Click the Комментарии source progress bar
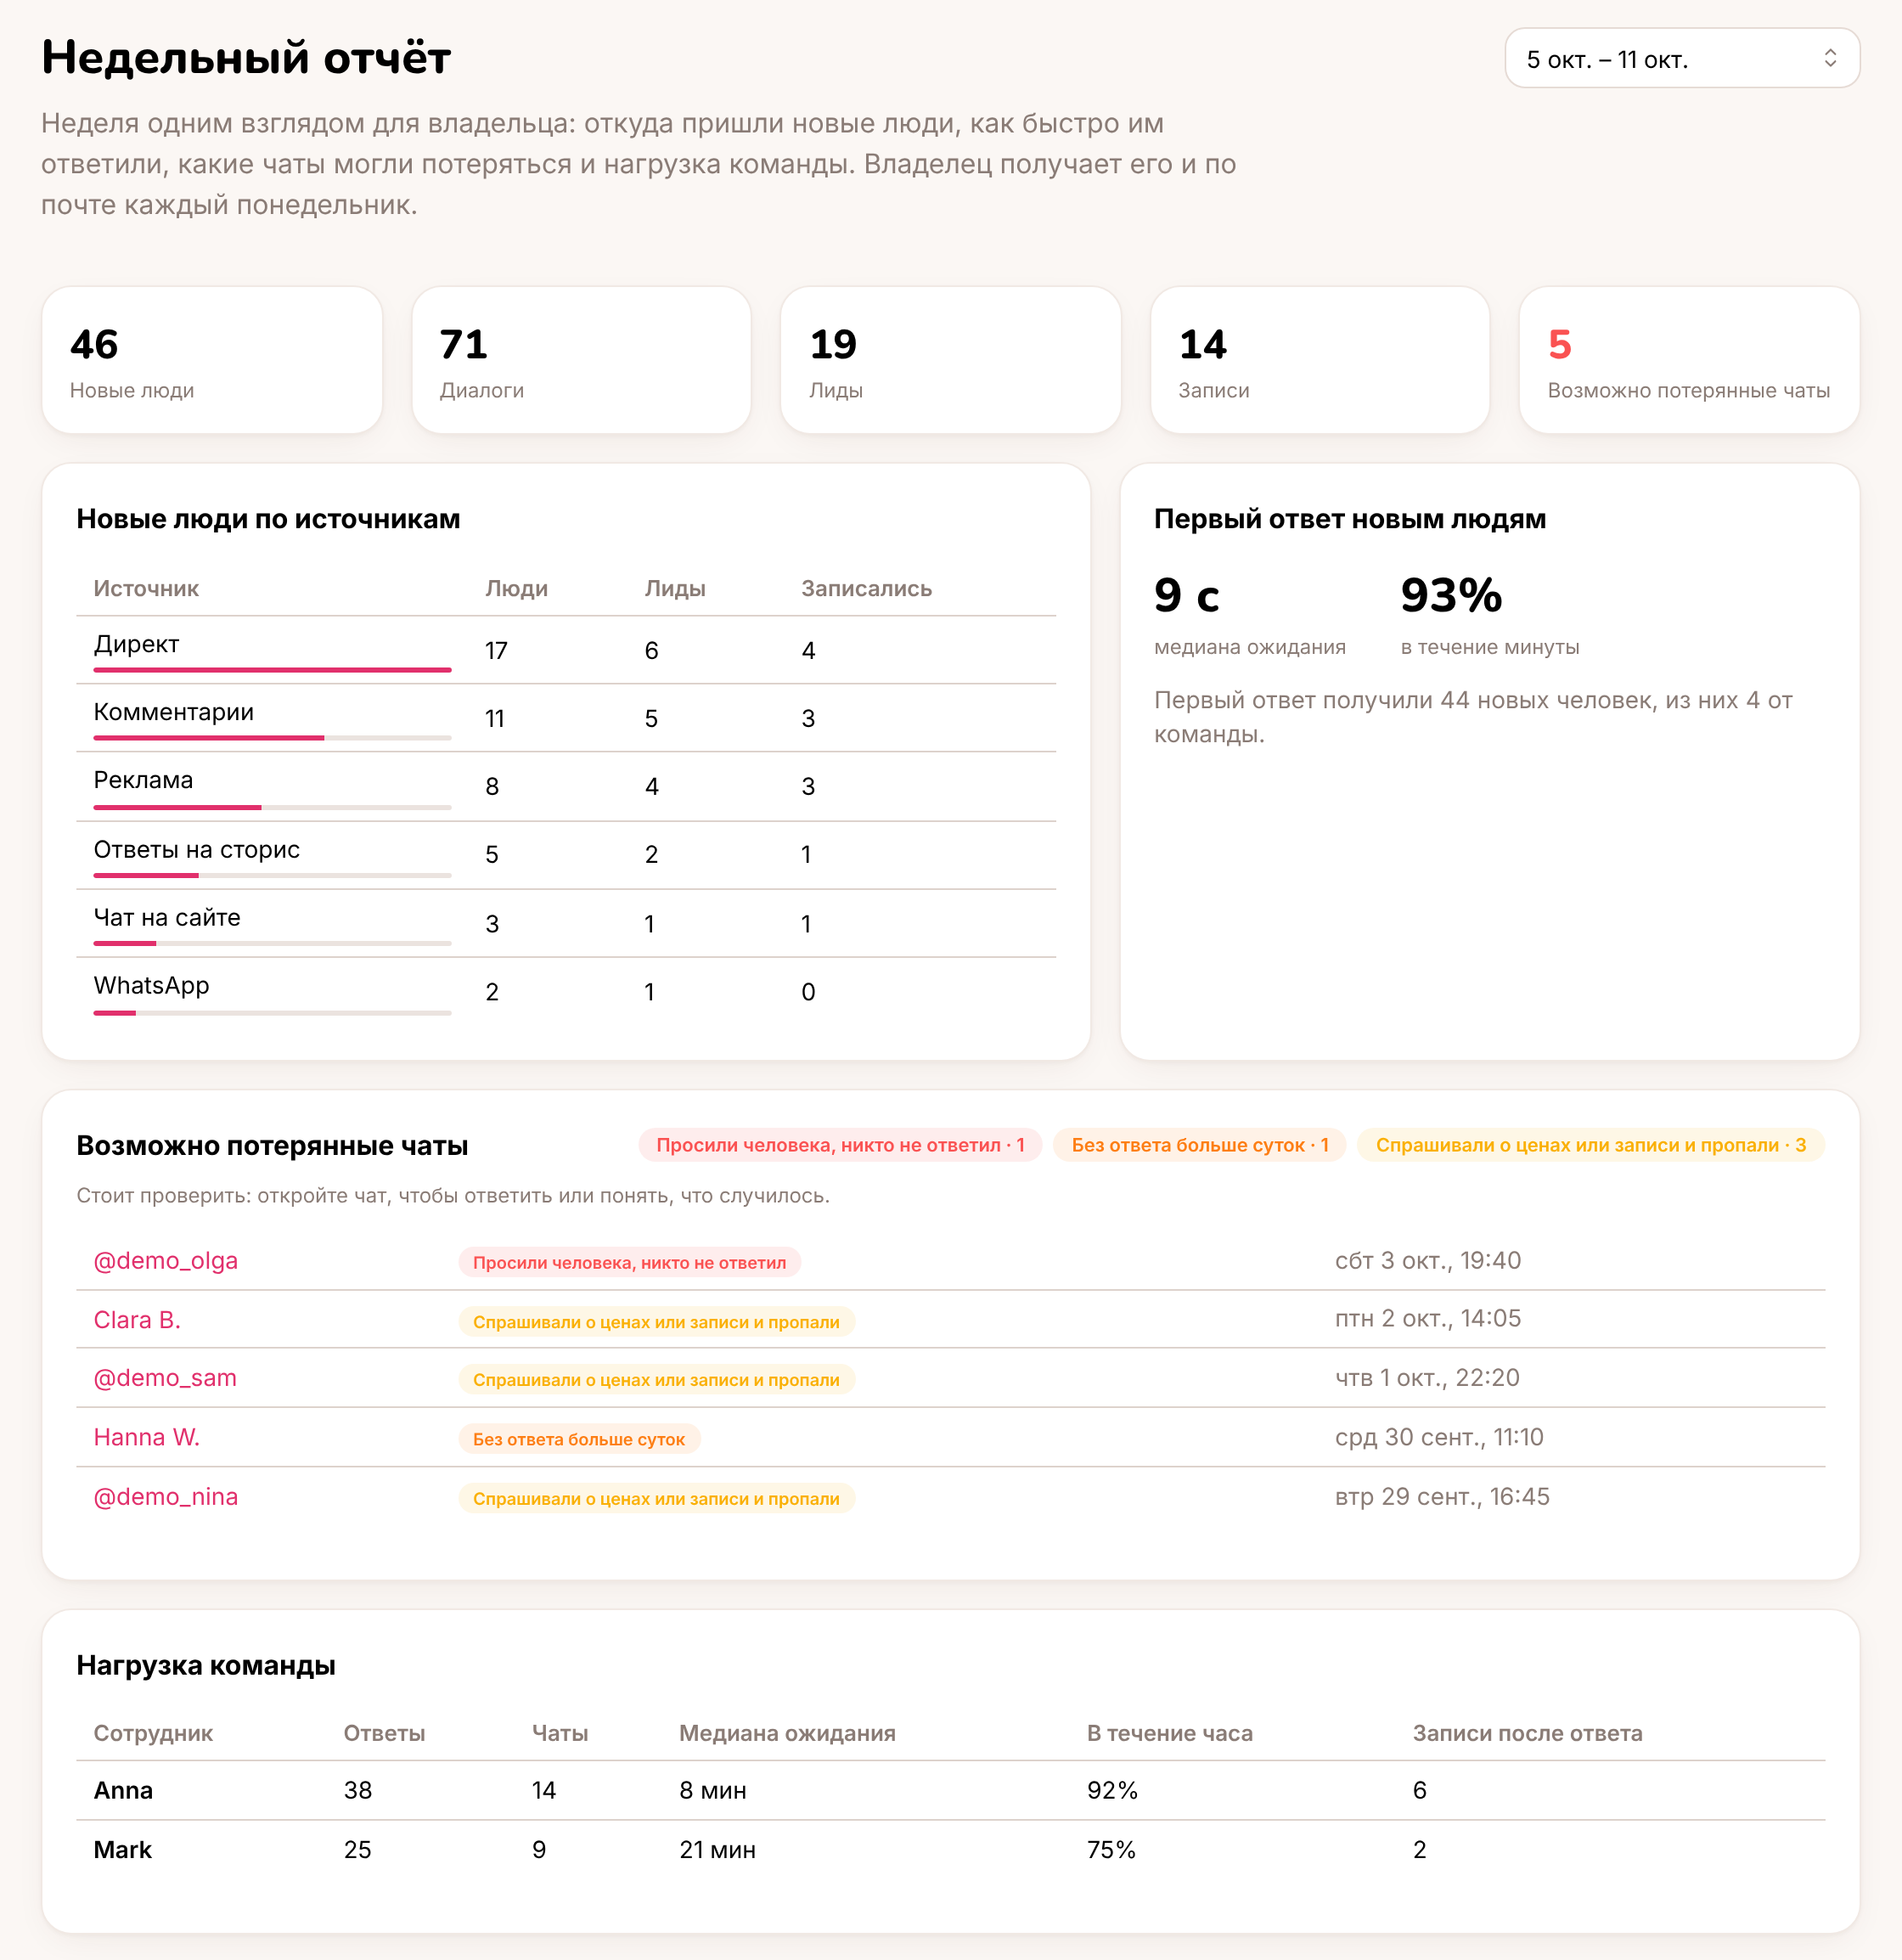 pos(272,738)
